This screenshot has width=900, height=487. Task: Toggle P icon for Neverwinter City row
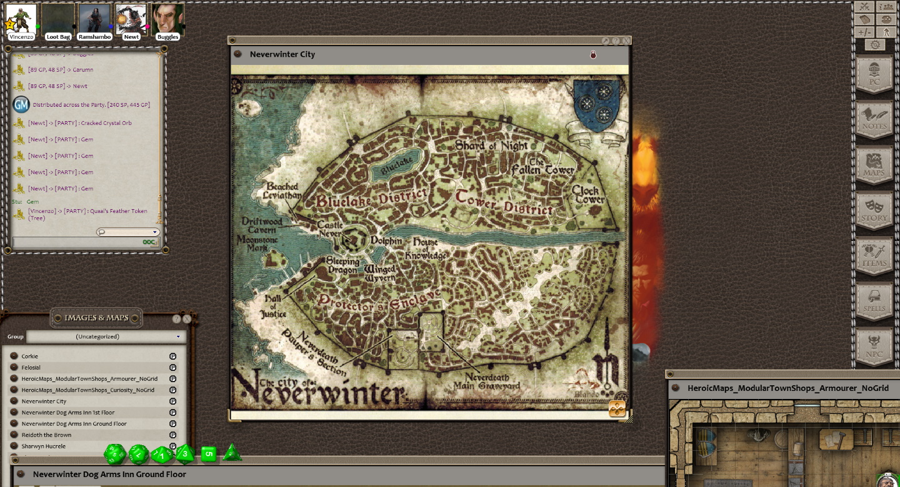pyautogui.click(x=173, y=401)
